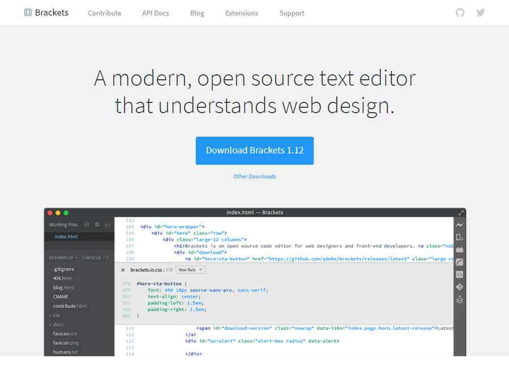Open the GitHub icon link in header

pos(460,12)
